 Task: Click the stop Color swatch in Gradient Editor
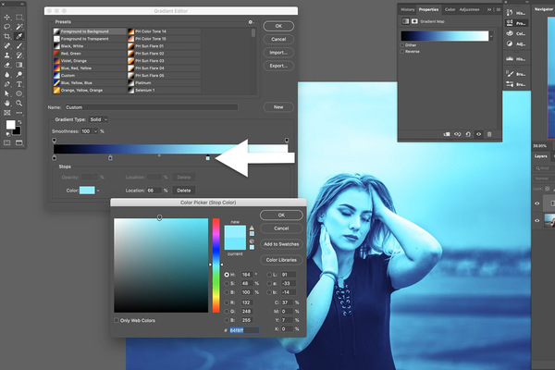pos(87,190)
